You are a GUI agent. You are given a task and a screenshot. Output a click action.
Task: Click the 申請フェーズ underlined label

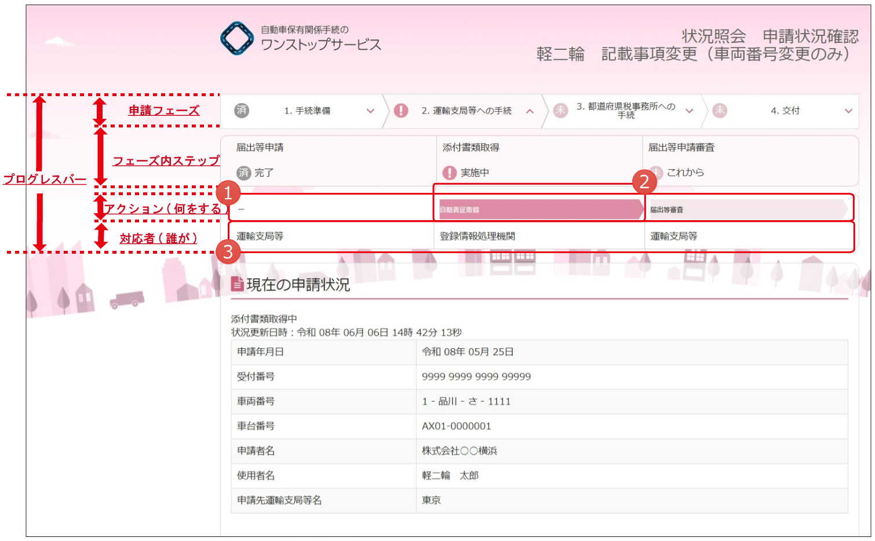click(164, 110)
